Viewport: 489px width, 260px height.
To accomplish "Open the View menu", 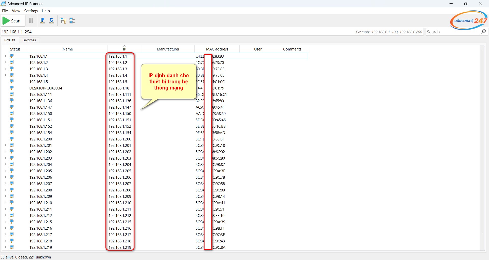I will [x=16, y=11].
